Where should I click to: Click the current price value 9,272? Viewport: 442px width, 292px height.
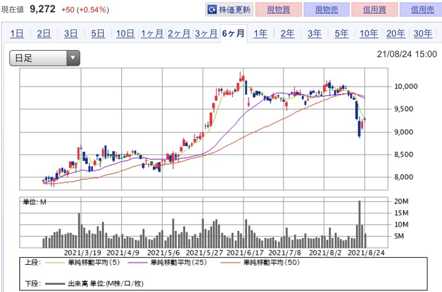pos(42,9)
